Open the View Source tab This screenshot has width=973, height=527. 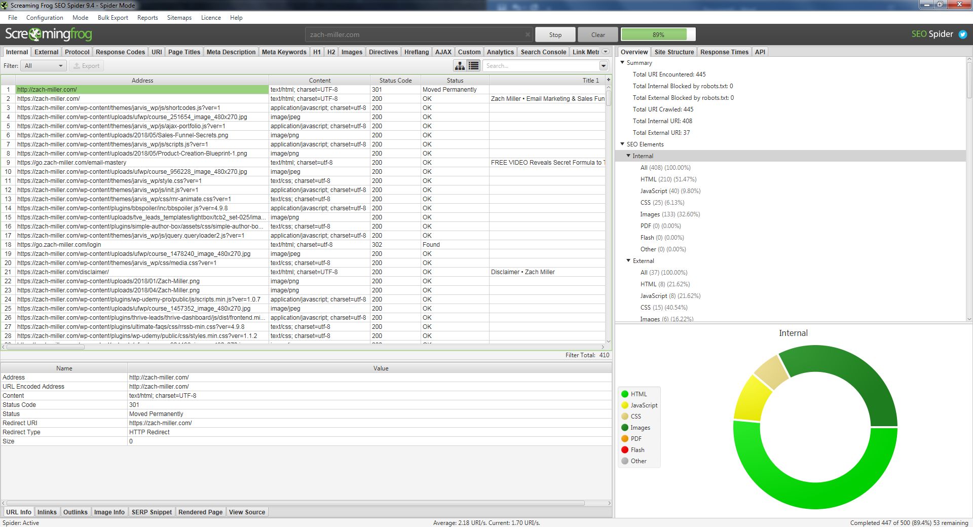click(247, 512)
